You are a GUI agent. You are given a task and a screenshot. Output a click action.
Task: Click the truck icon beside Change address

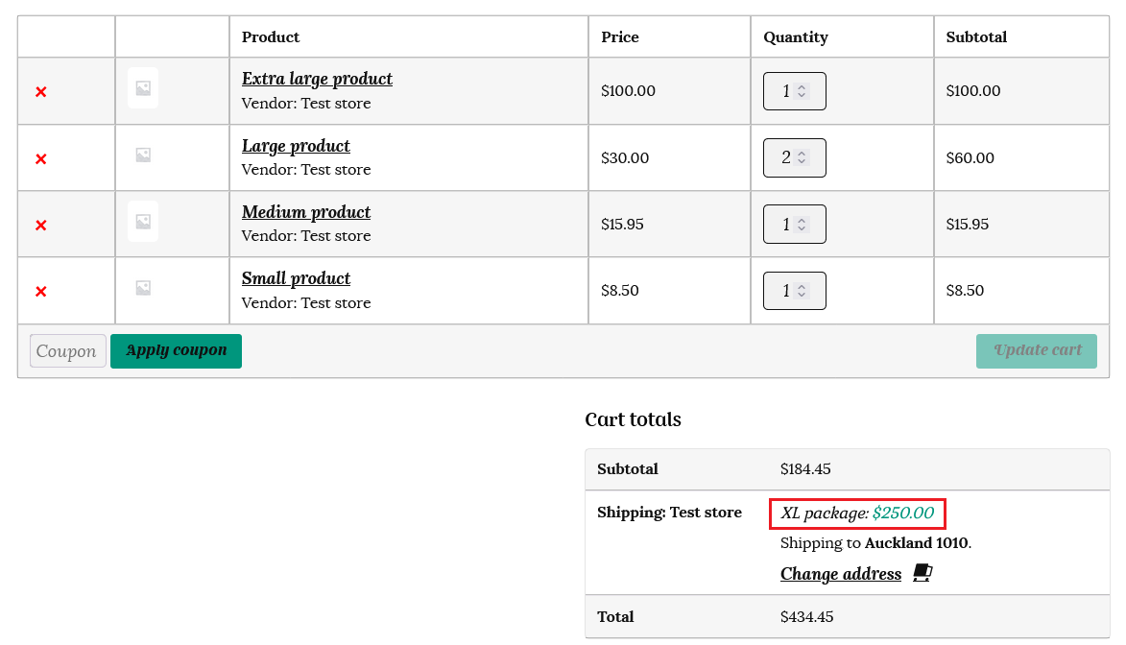[922, 574]
